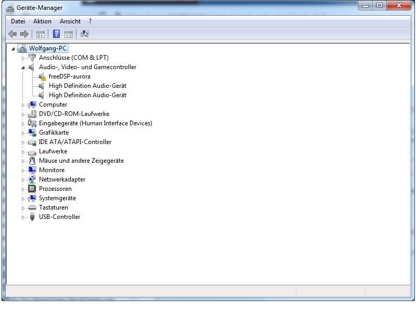Minimize the Geräte-Manager window
This screenshot has height=312, width=416.
point(366,5)
